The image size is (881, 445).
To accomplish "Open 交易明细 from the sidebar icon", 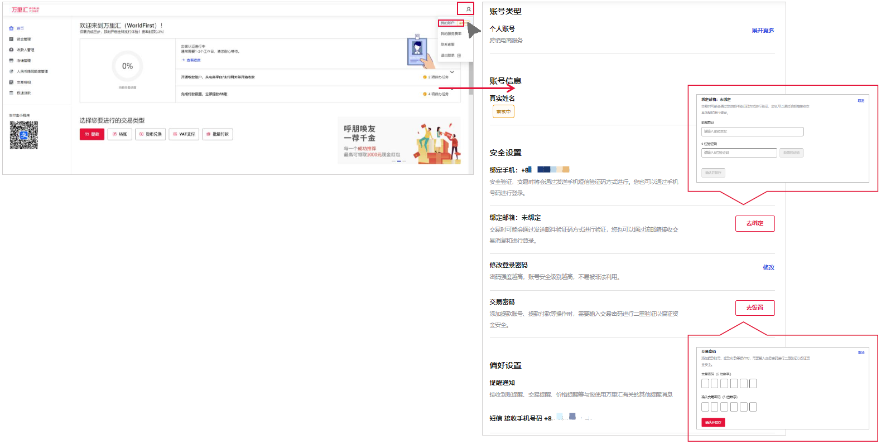I will (x=11, y=82).
